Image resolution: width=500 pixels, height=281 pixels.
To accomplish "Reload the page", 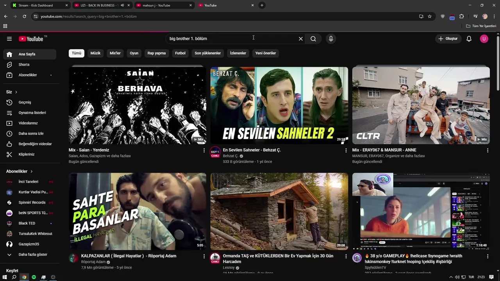I will click(24, 16).
